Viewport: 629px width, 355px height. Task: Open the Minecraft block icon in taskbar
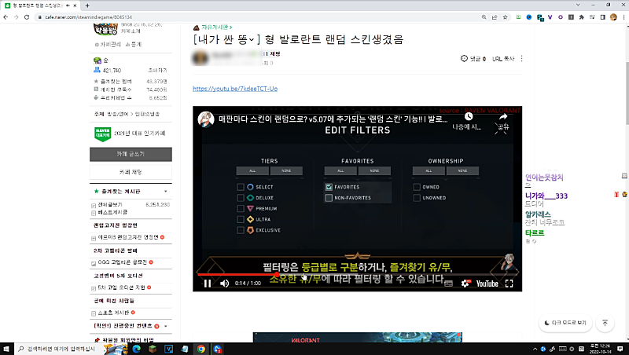coord(153,349)
